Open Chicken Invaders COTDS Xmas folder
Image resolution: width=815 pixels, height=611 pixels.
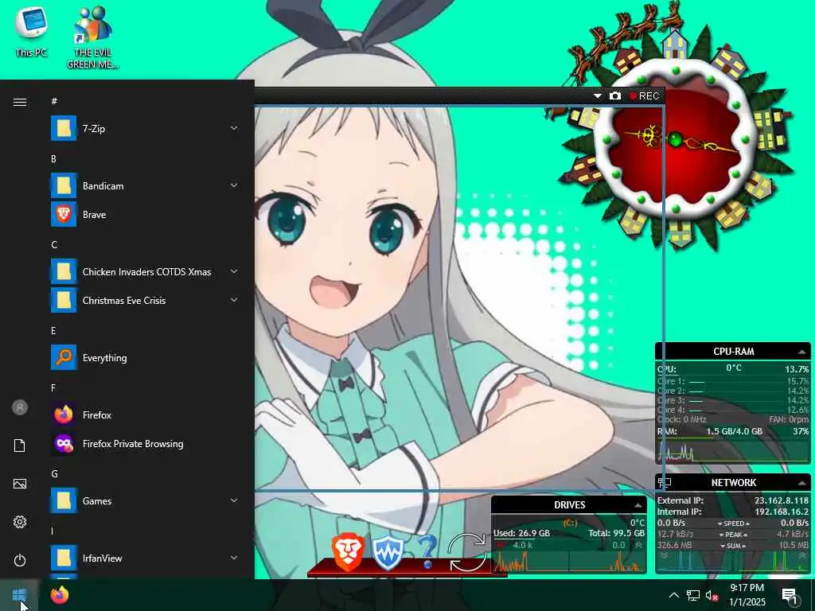(x=145, y=272)
